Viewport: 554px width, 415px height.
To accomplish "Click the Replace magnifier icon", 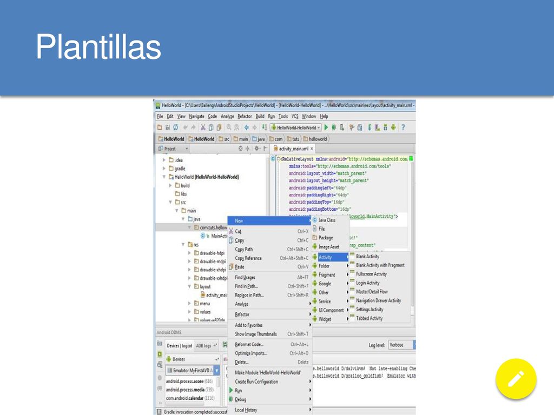I will [237, 128].
